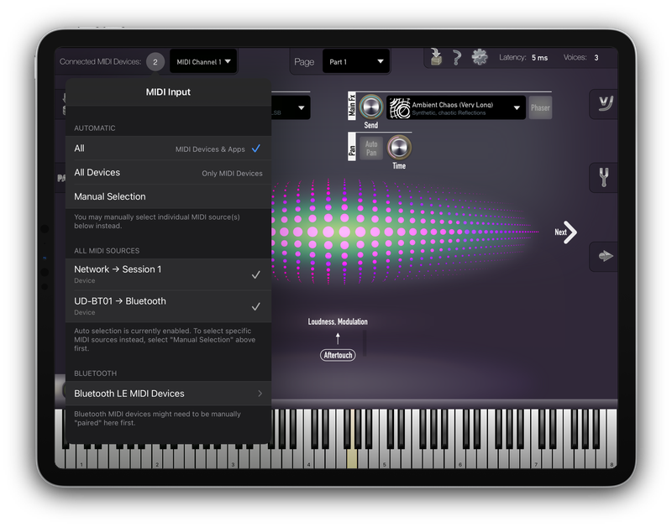
Task: Open settings with the gear icon
Action: 480,57
